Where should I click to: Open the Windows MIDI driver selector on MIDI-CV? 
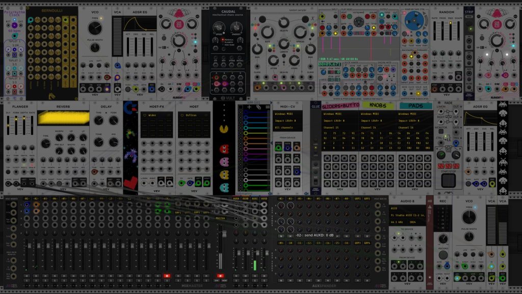tap(288, 114)
